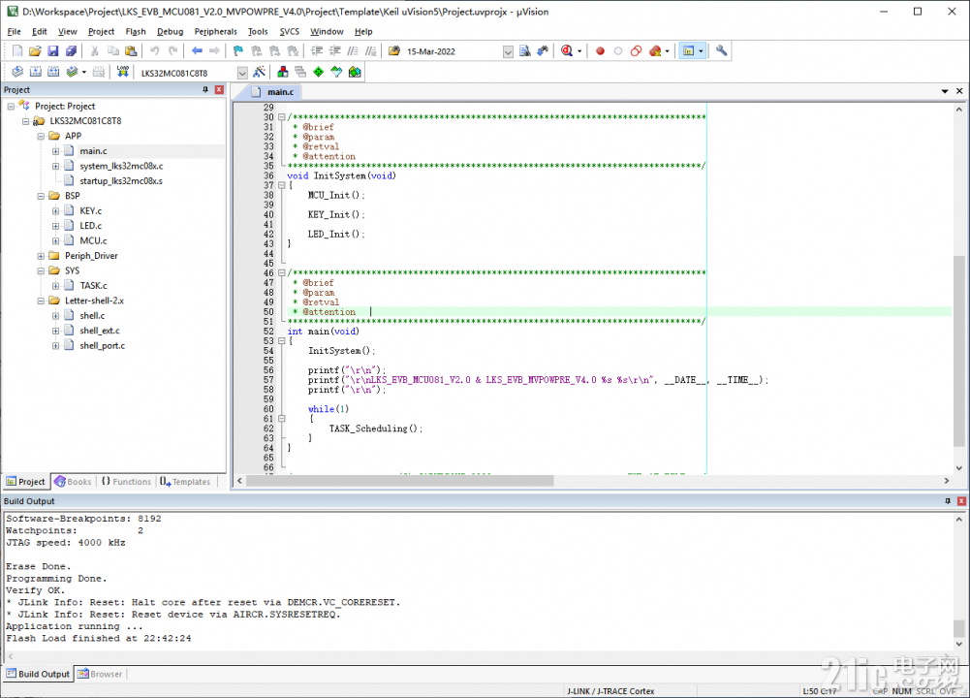
Task: Build target files with the Build icon
Action: [x=35, y=73]
